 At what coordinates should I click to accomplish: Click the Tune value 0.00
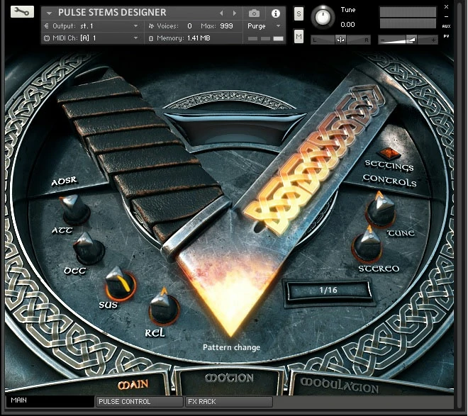click(x=347, y=25)
